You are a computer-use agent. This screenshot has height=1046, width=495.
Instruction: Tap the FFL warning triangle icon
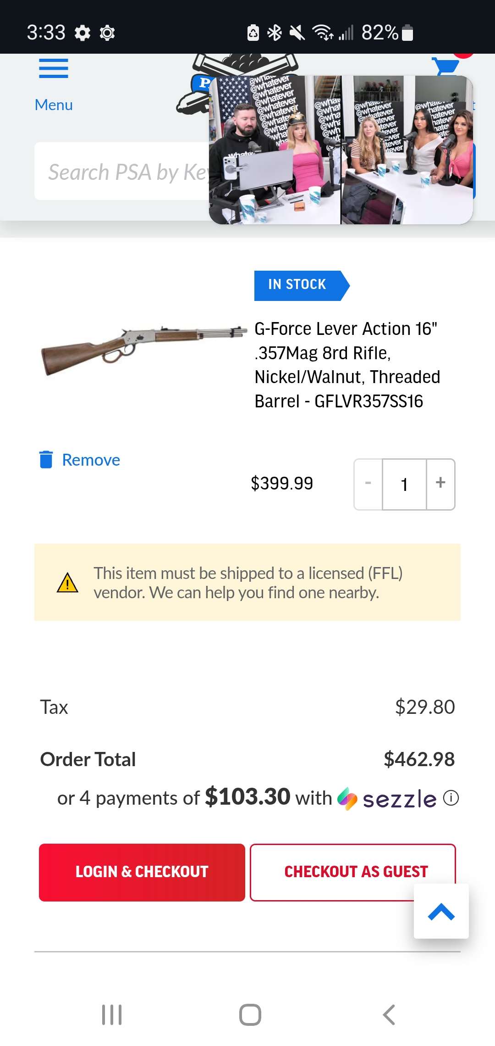click(67, 583)
